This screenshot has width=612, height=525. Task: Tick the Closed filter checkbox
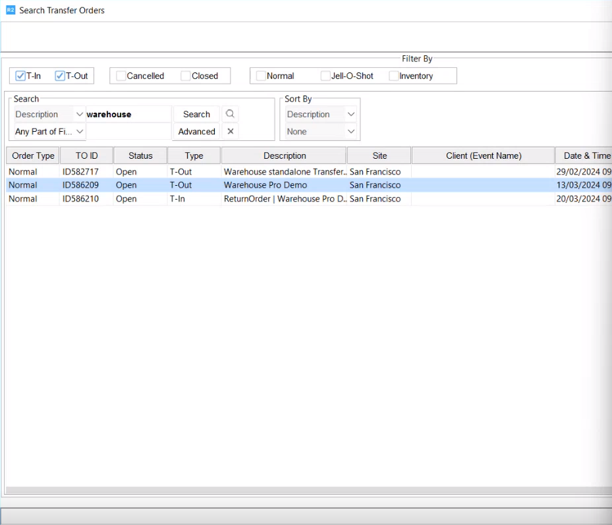click(186, 76)
